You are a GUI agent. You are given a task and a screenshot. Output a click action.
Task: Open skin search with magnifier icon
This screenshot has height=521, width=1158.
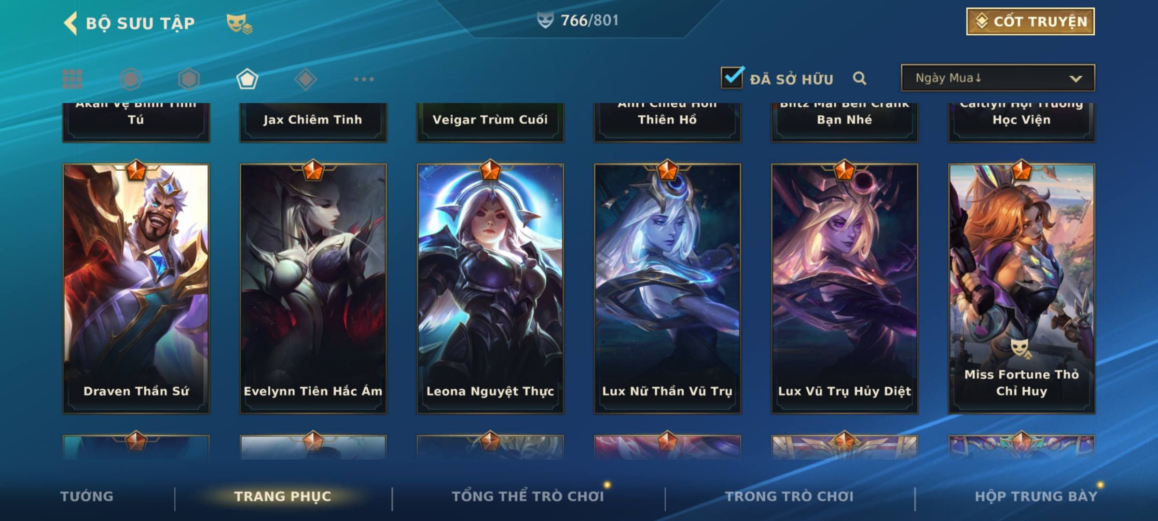[x=859, y=78]
